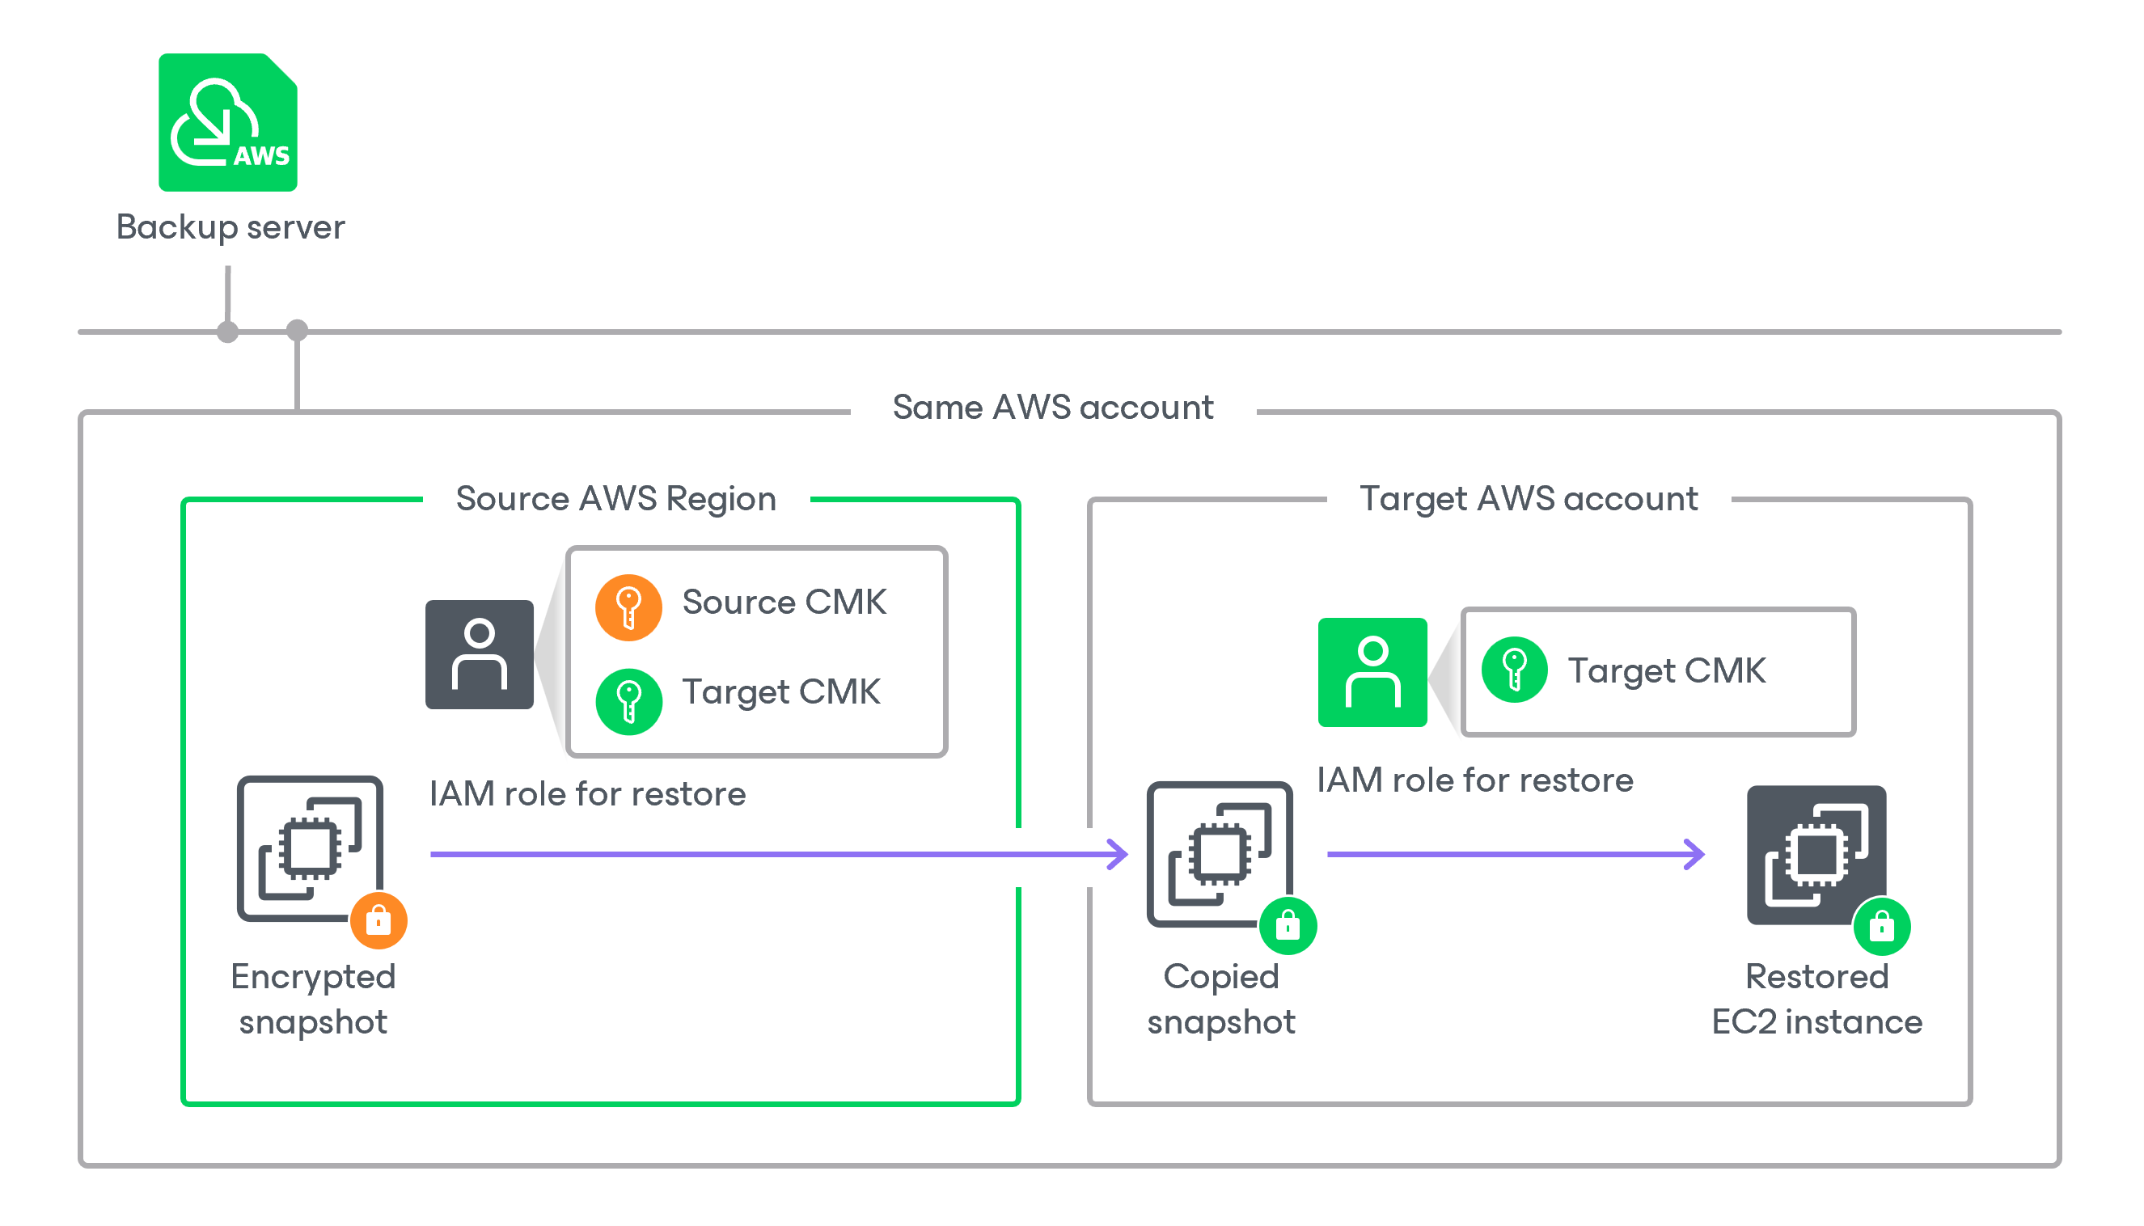Image resolution: width=2144 pixels, height=1226 pixels.
Task: Click the Source CMK text label
Action: (x=783, y=602)
